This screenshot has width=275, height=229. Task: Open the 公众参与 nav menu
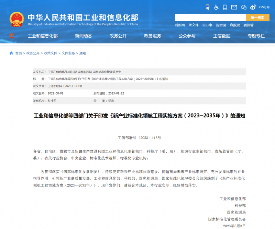click(x=187, y=36)
